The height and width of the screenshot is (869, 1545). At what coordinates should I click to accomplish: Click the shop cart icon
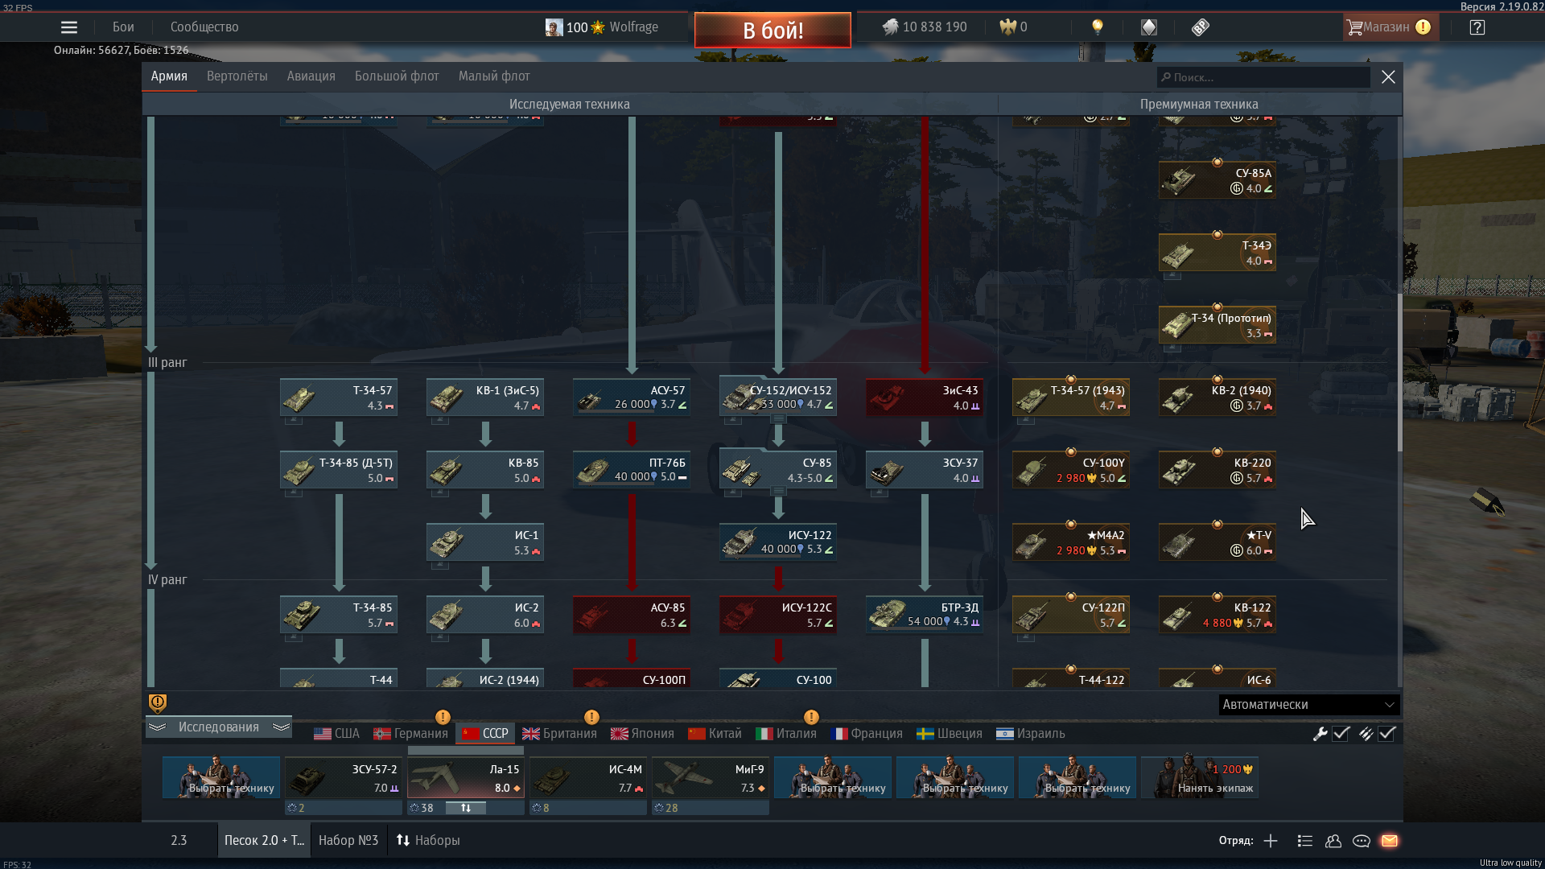click(x=1355, y=27)
